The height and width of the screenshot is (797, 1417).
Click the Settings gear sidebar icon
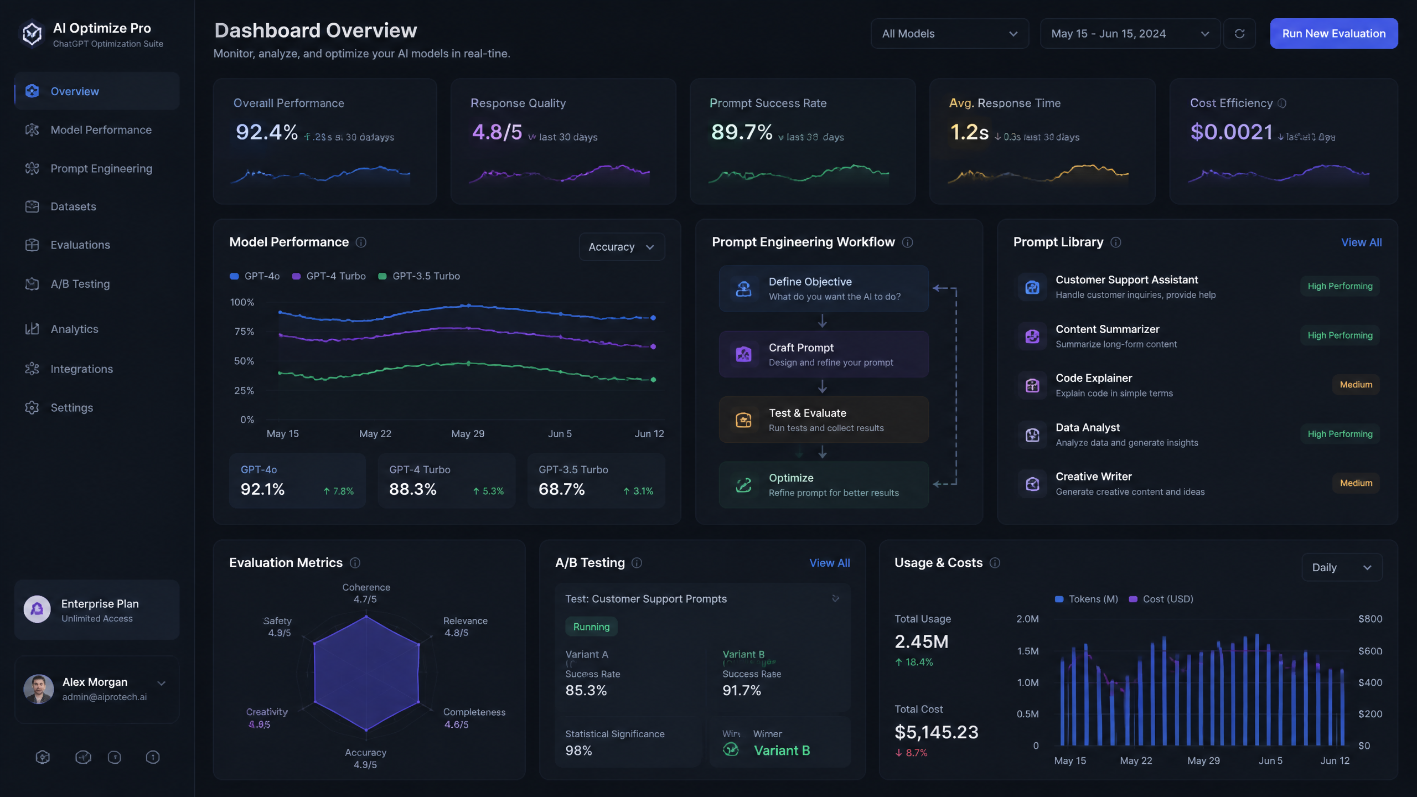coord(32,407)
